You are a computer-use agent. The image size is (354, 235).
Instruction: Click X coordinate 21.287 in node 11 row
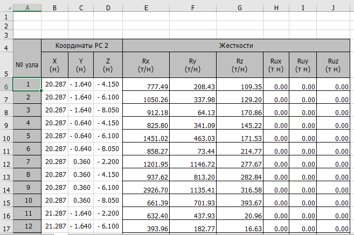[x=54, y=213]
